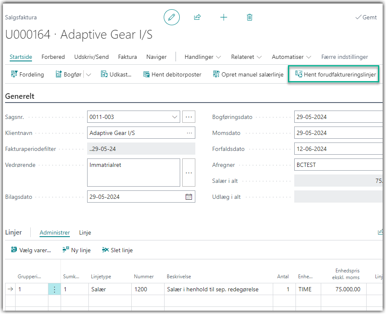
Task: Click Opret manuel salærlinje
Action: (x=248, y=74)
